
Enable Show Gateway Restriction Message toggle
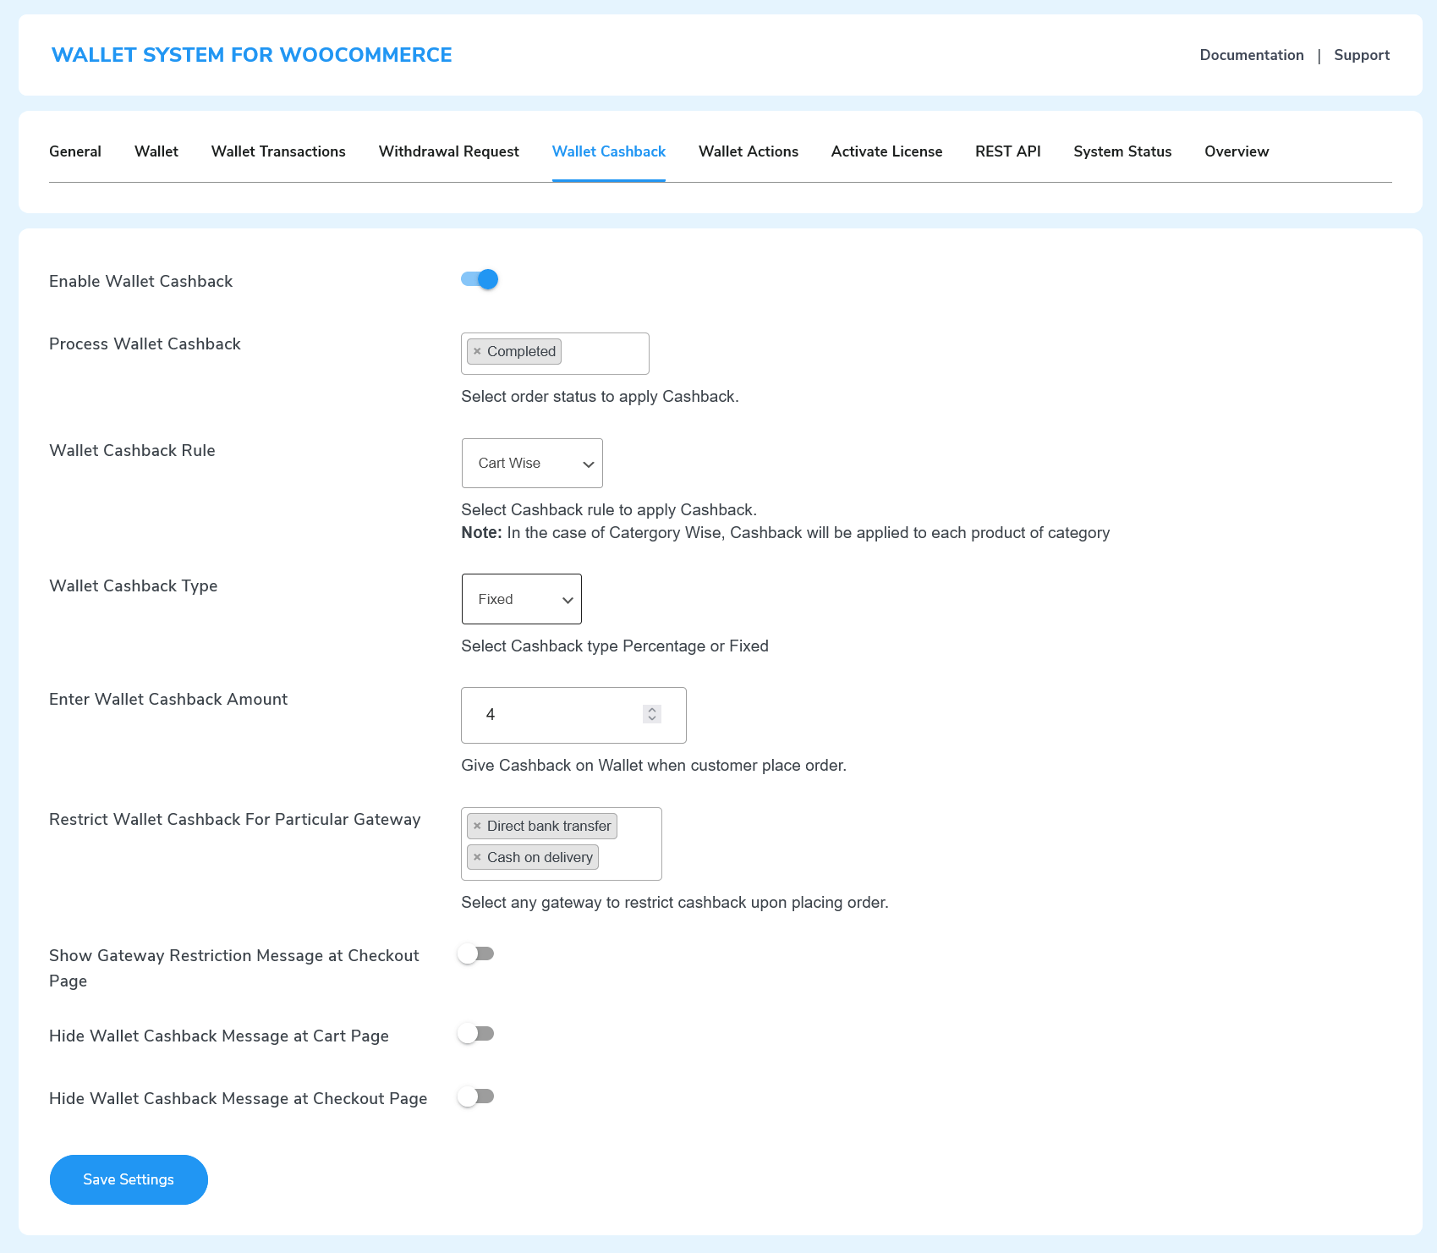476,954
